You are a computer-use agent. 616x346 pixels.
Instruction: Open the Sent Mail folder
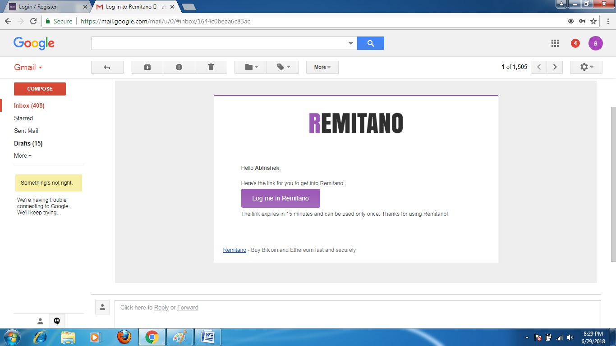26,131
